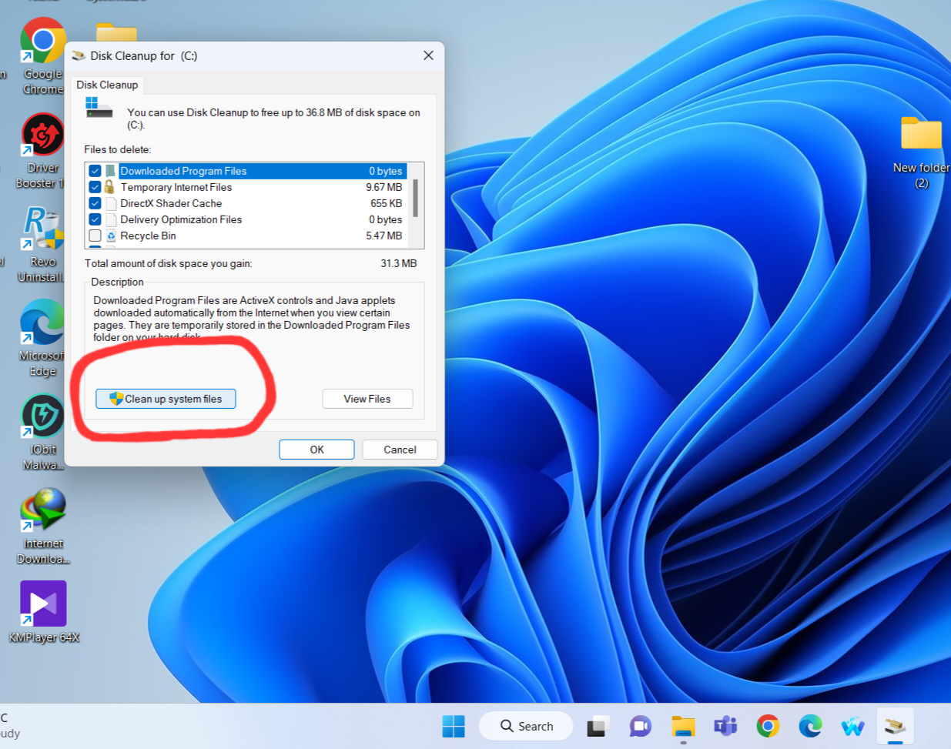Uncheck the DirectX Shader Cache checkbox

(x=95, y=203)
